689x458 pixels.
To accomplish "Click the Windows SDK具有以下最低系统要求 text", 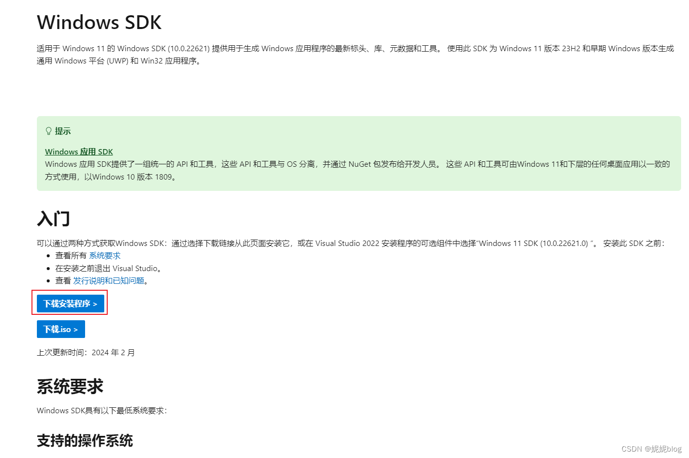I will point(102,410).
